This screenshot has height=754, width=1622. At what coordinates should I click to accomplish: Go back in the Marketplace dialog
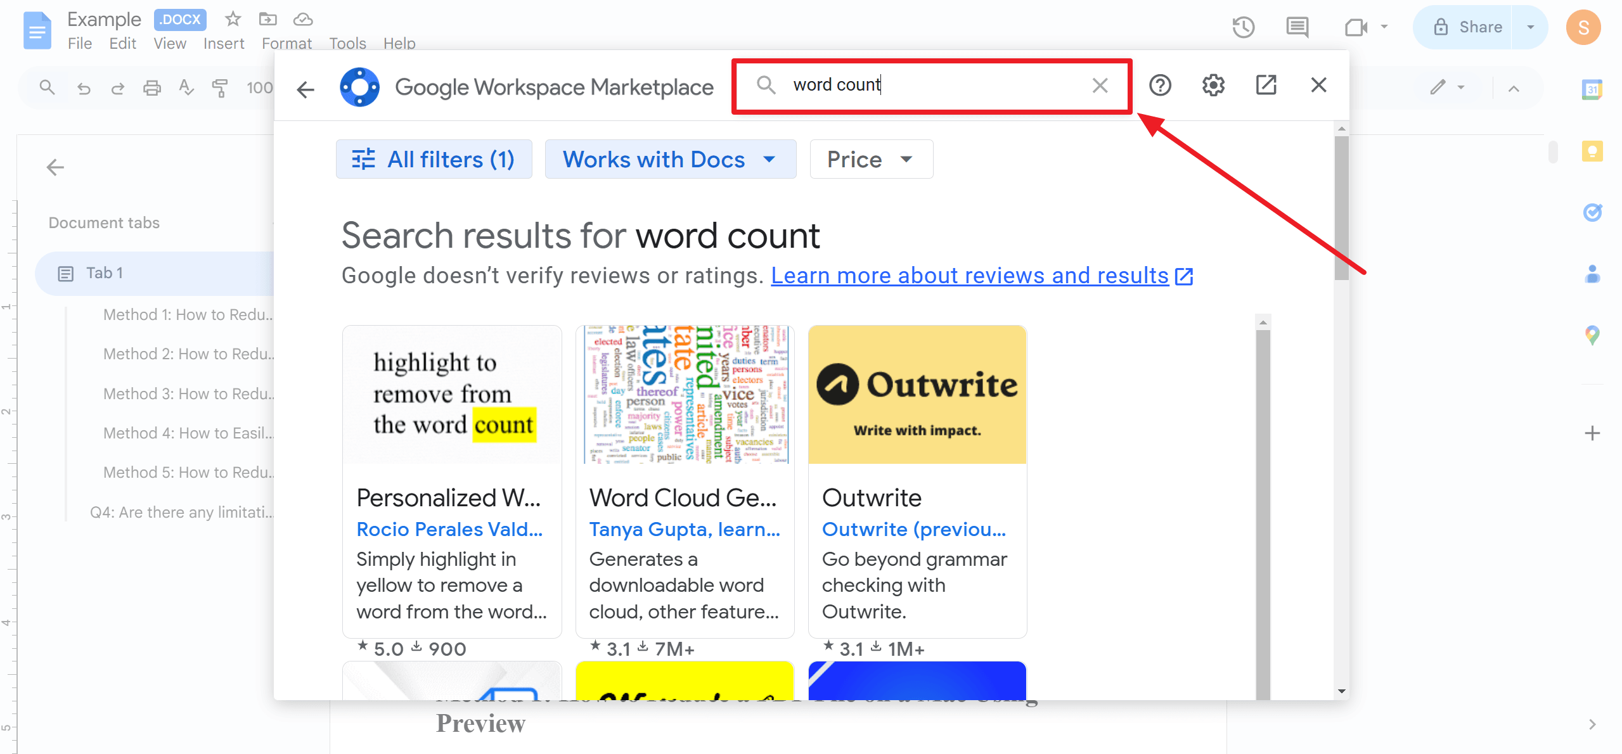306,89
